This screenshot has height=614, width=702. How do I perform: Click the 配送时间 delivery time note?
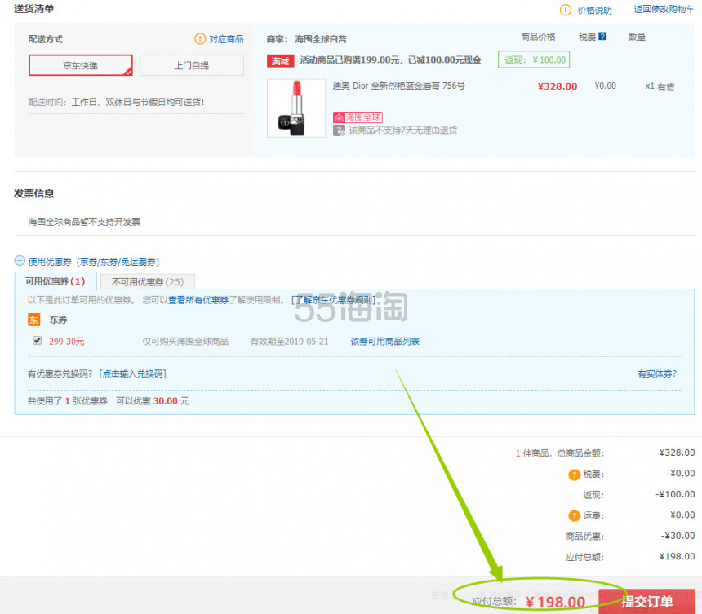(117, 103)
